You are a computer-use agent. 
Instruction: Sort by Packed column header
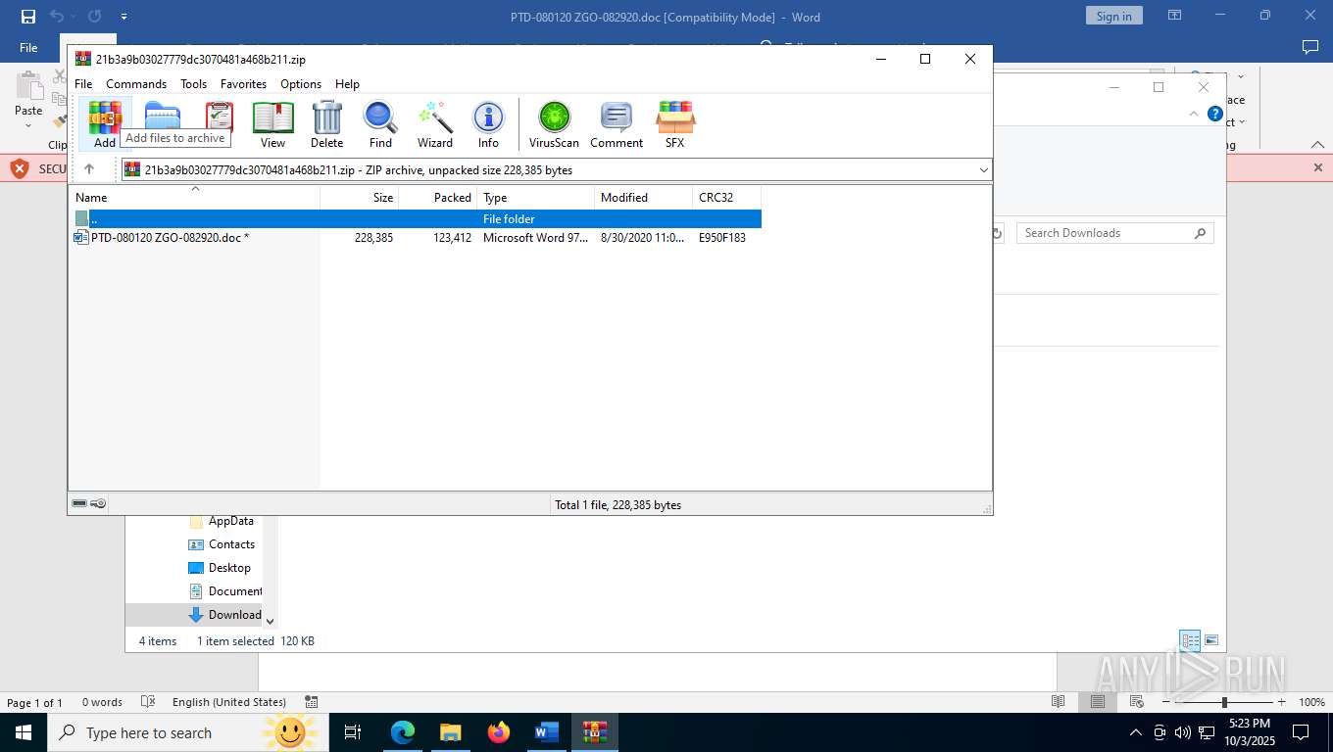[x=437, y=198]
